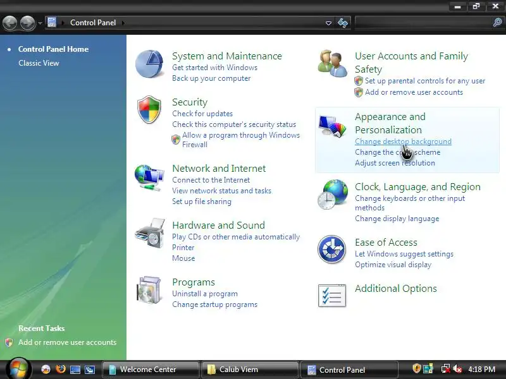Expand the address bar history dropdown
The height and width of the screenshot is (379, 506).
tap(328, 23)
